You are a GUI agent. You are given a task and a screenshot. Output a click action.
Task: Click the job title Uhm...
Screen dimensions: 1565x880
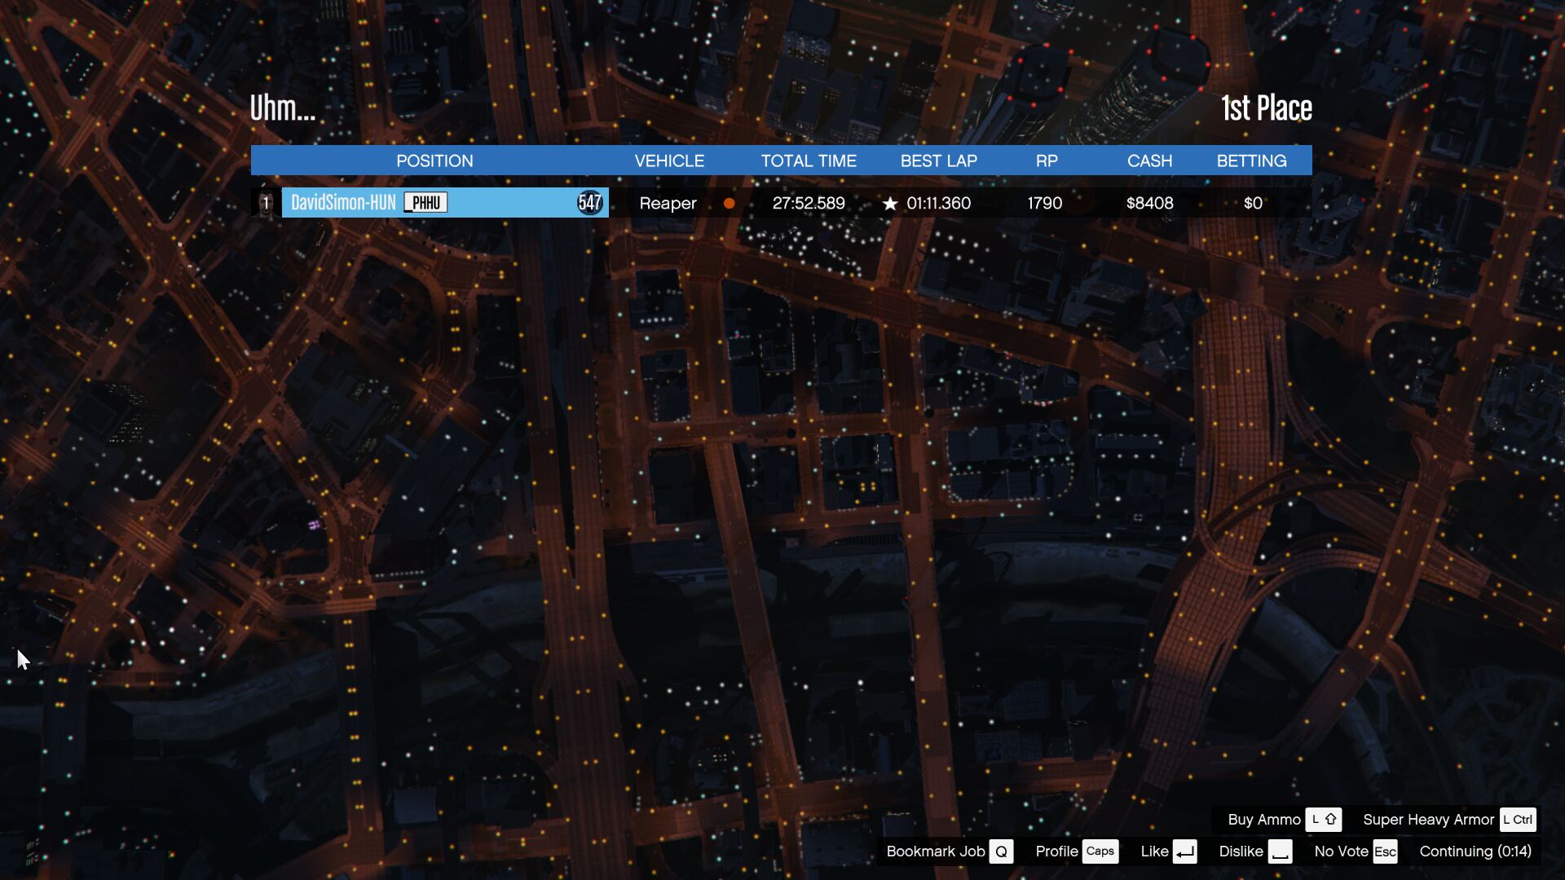(282, 108)
